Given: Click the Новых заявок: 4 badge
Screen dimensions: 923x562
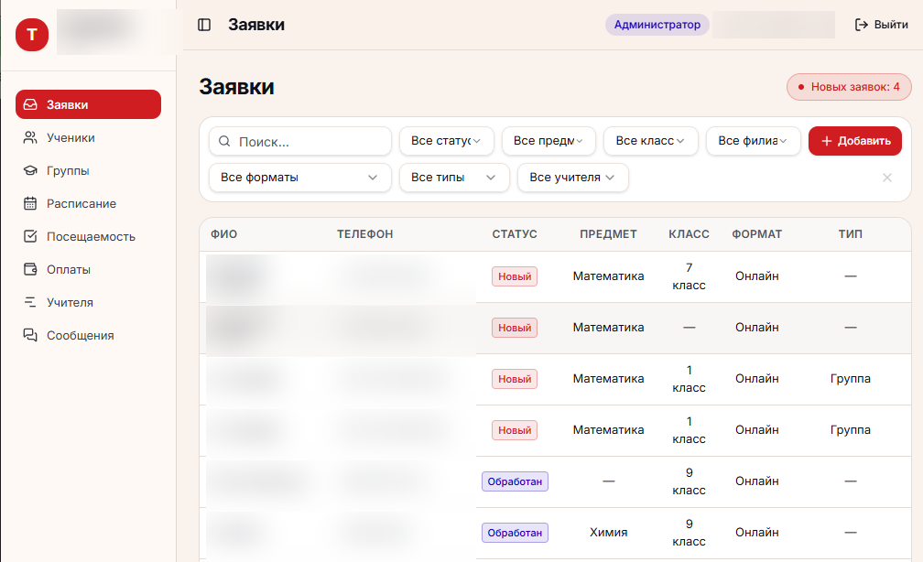Looking at the screenshot, I should (849, 87).
